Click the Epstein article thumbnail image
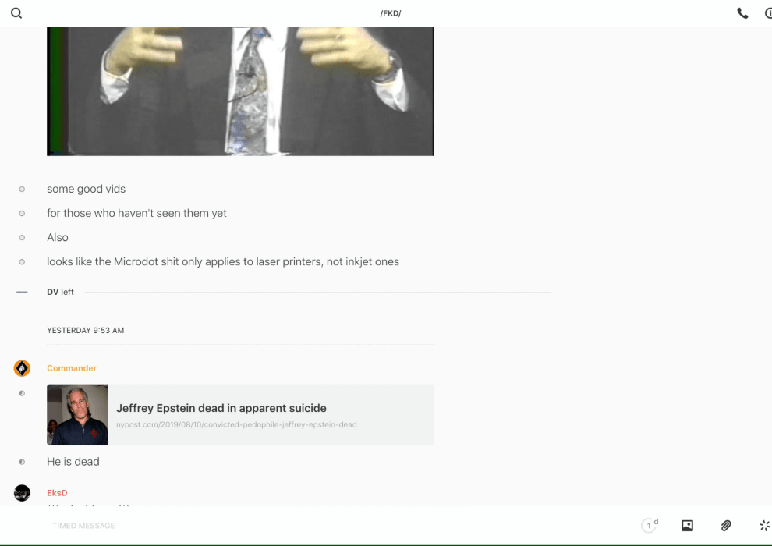This screenshot has height=546, width=772. [77, 414]
